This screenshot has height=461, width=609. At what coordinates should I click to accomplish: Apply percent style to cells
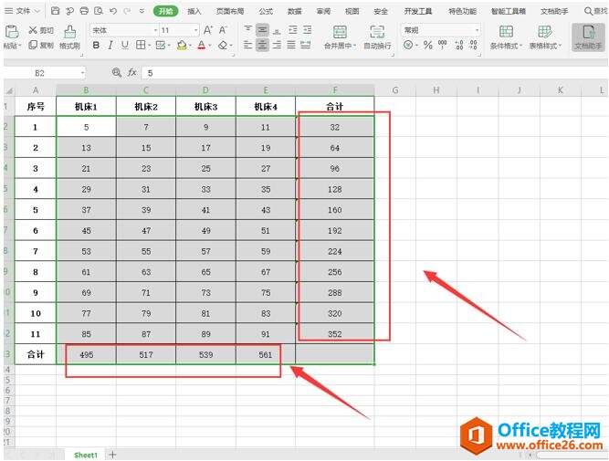[x=427, y=45]
